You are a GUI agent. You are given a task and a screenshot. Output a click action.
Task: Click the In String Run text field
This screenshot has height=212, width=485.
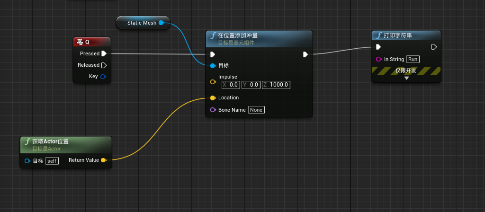pos(413,59)
